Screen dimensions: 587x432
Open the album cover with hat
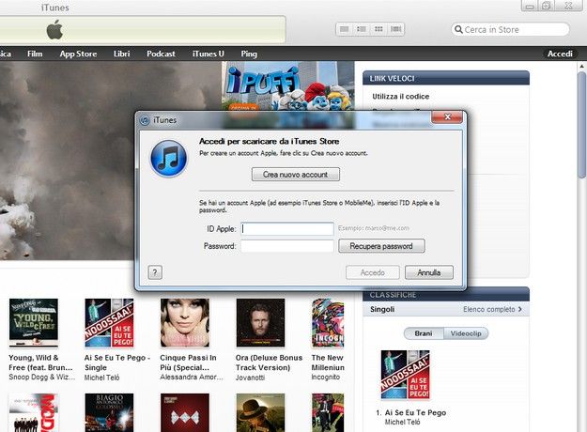pyautogui.click(x=260, y=412)
